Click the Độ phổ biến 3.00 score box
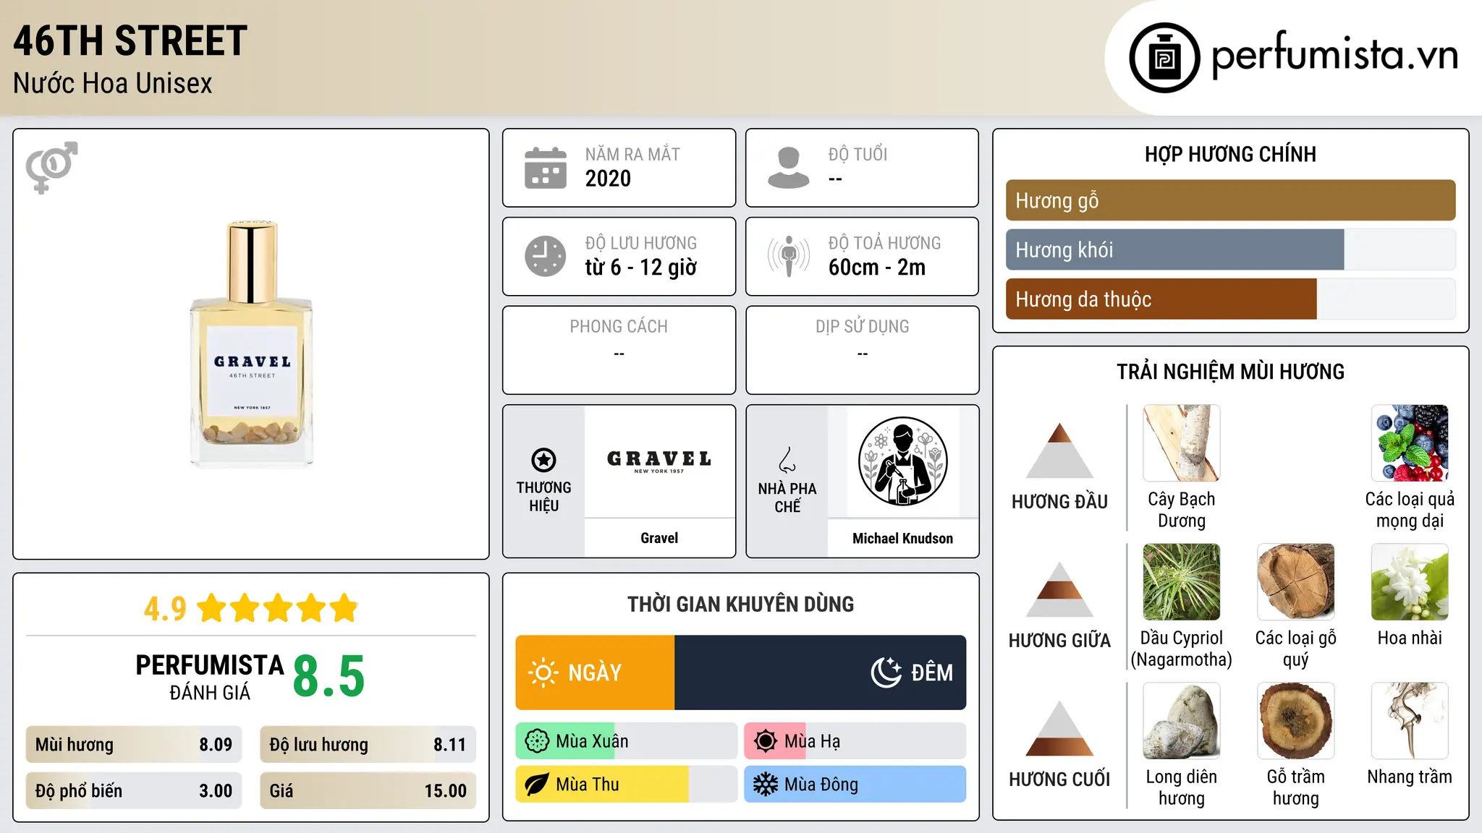 click(133, 791)
